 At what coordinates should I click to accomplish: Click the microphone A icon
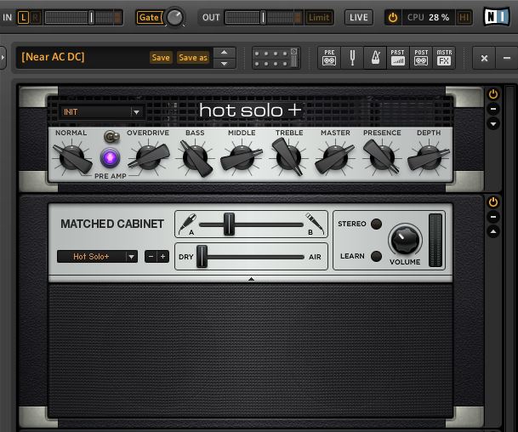point(188,224)
